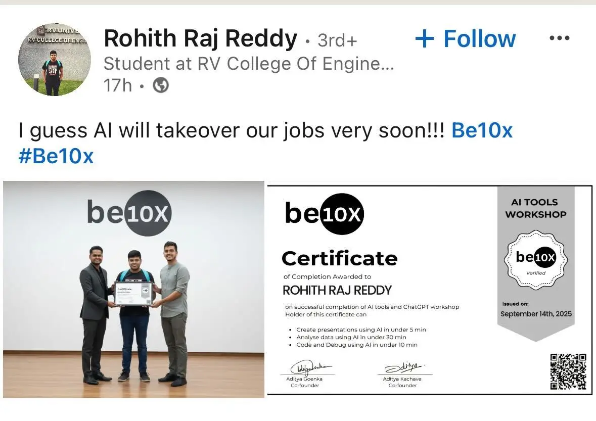The width and height of the screenshot is (596, 421).
Task: Click the 3rd+ connection degree label
Action: [x=338, y=40]
